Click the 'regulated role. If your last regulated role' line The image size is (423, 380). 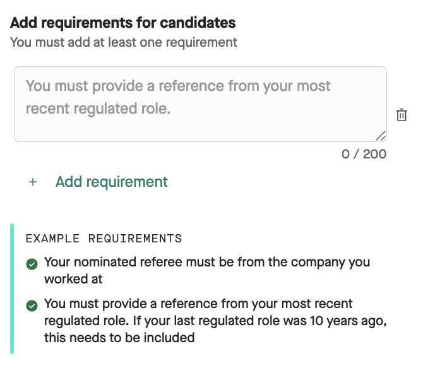click(x=215, y=321)
